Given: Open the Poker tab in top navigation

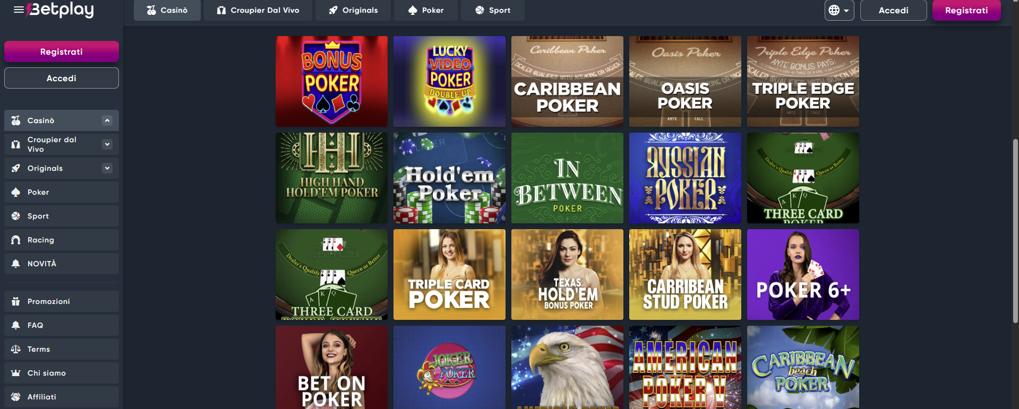Looking at the screenshot, I should pyautogui.click(x=426, y=10).
